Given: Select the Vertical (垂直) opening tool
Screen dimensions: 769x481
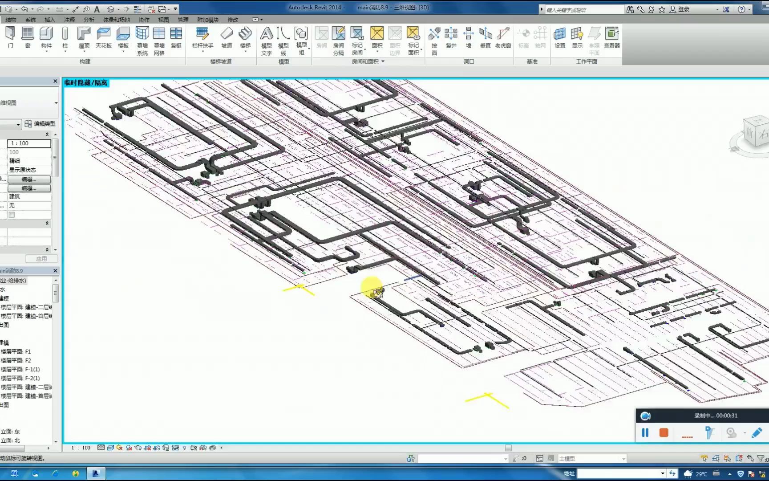Looking at the screenshot, I should pyautogui.click(x=486, y=37).
